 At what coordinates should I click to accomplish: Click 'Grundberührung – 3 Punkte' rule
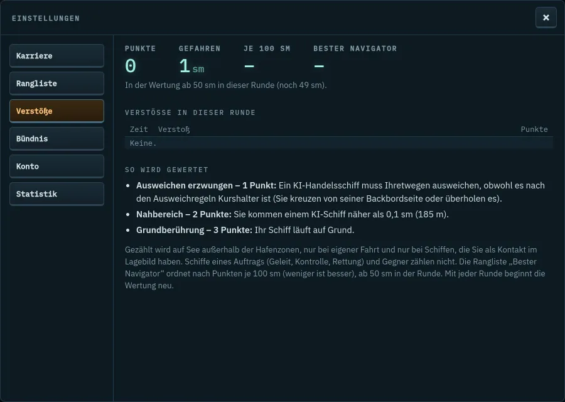[245, 230]
